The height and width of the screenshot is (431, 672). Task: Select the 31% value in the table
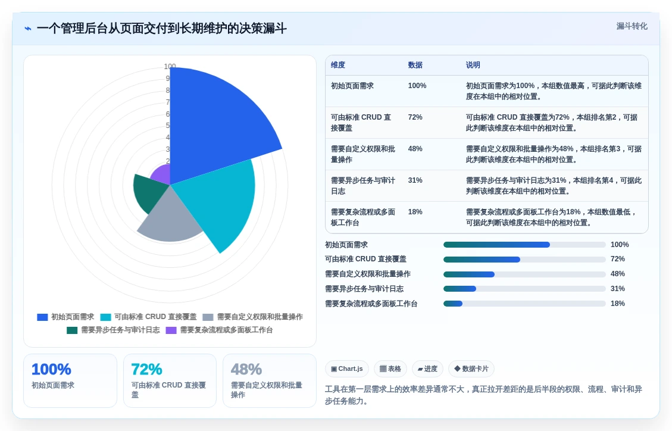point(415,180)
